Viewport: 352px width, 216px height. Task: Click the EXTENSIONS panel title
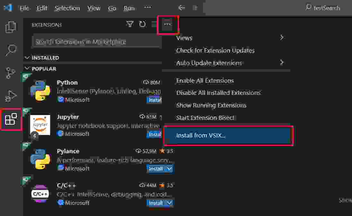tap(47, 25)
